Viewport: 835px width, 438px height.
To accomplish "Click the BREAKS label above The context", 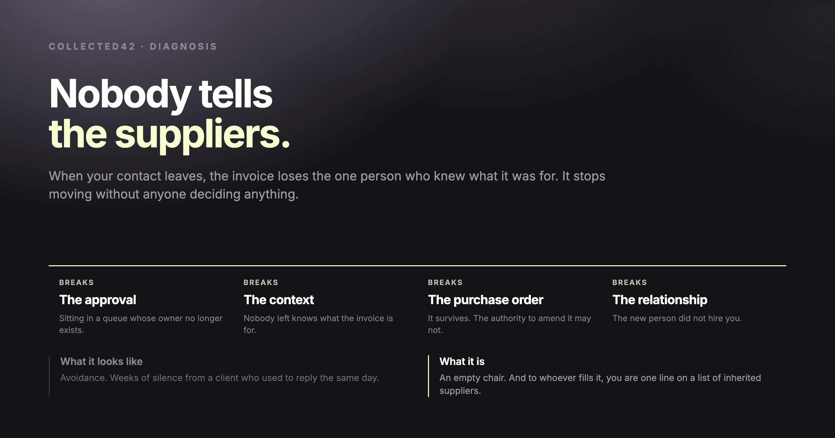I will coord(261,282).
